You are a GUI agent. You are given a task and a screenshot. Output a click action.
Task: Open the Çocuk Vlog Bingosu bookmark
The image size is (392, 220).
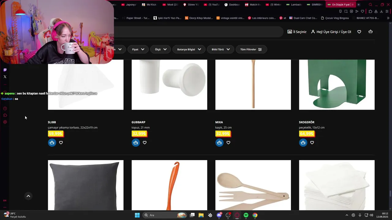point(335,18)
